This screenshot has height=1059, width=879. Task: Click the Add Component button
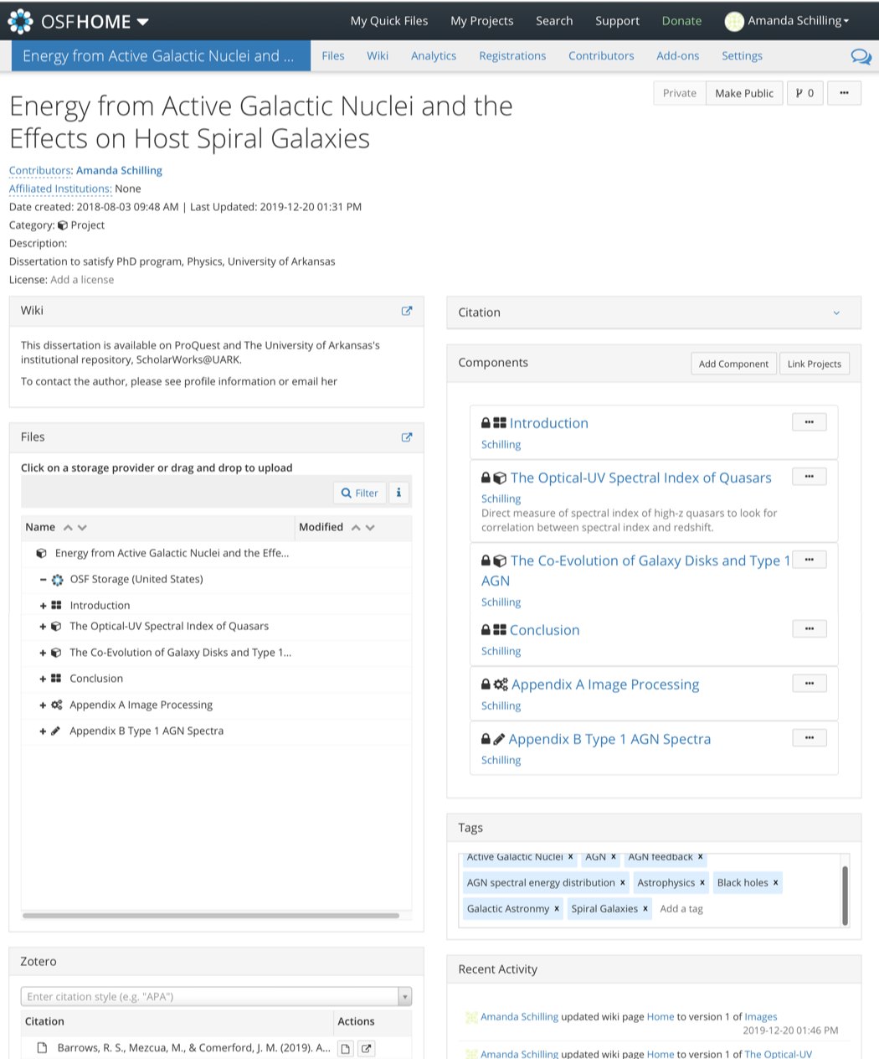(733, 364)
